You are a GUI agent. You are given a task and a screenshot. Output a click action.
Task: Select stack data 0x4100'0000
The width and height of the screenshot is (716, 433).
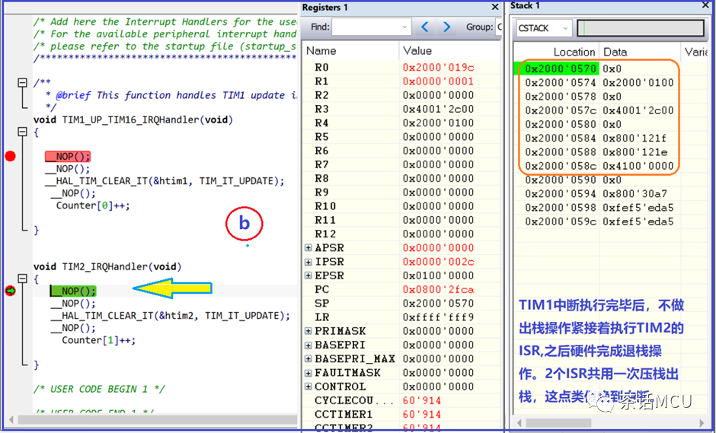pyautogui.click(x=638, y=166)
